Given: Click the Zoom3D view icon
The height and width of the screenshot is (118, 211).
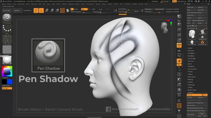Looking at the screenshot, I should (x=179, y=85).
